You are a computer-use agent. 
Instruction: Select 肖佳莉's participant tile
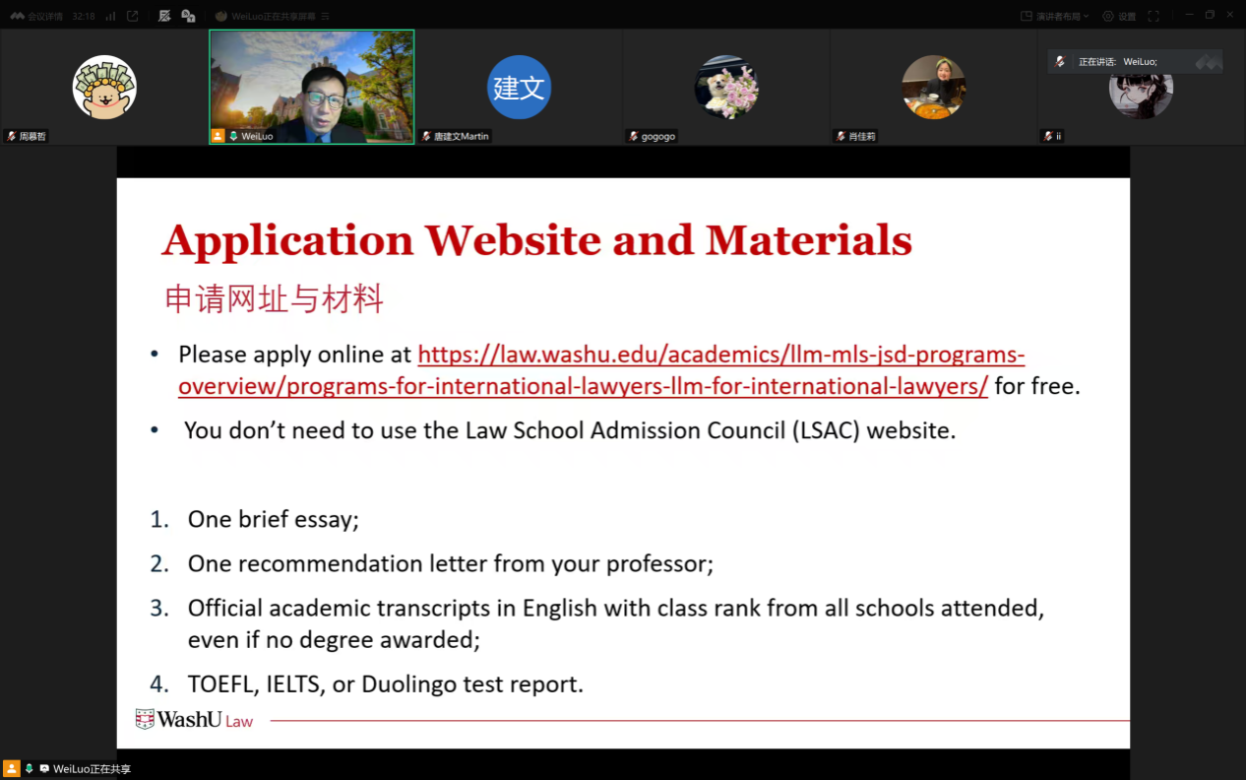click(x=933, y=88)
